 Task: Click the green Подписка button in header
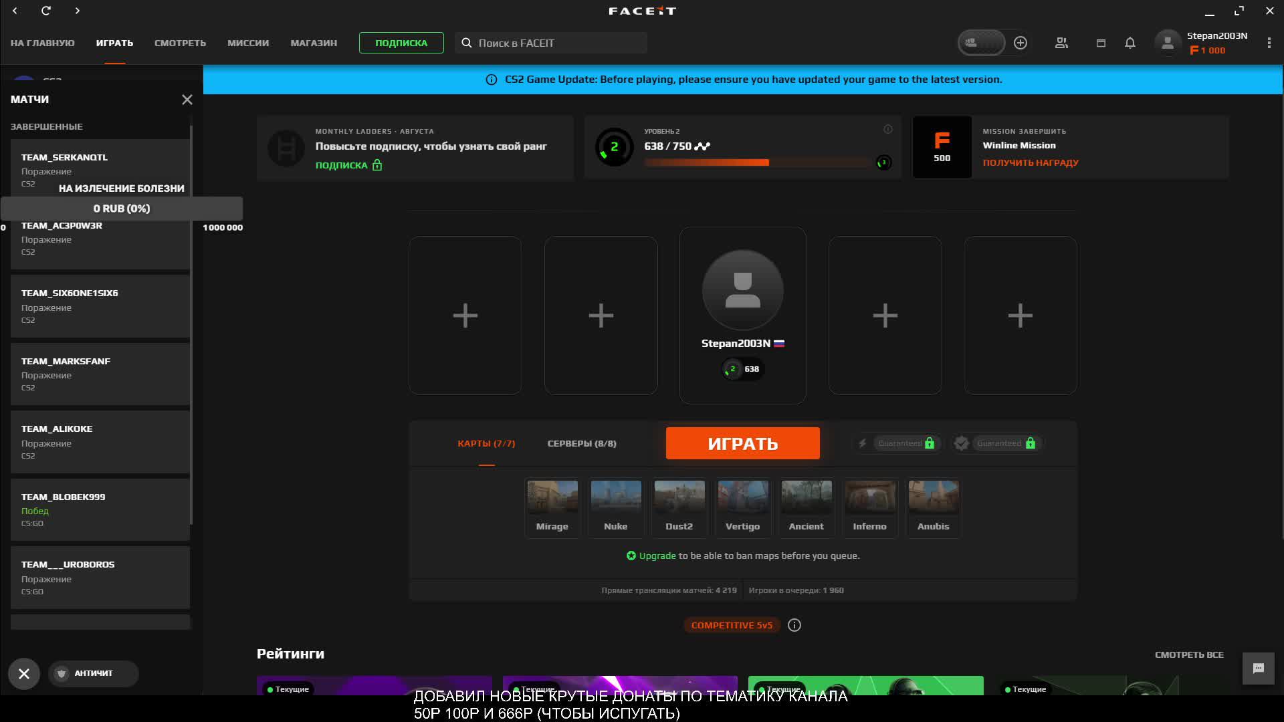click(x=401, y=43)
